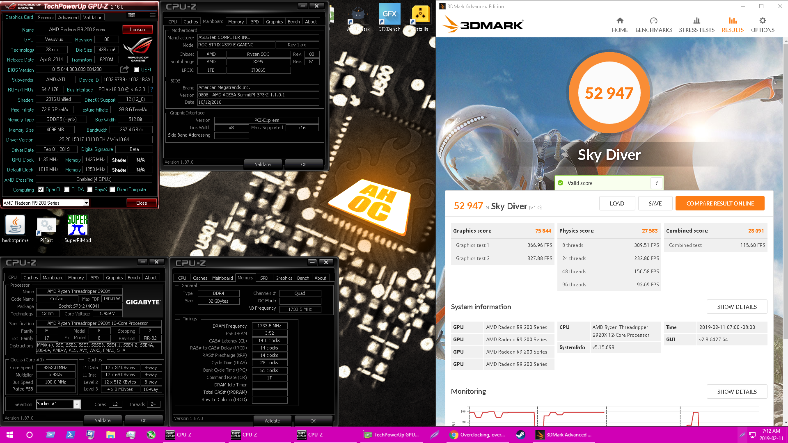Click the Bus Interface question mark in GPU-Z

click(x=152, y=89)
